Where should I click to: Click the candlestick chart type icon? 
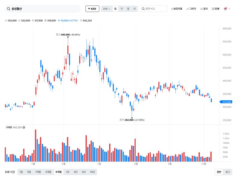click(226, 9)
